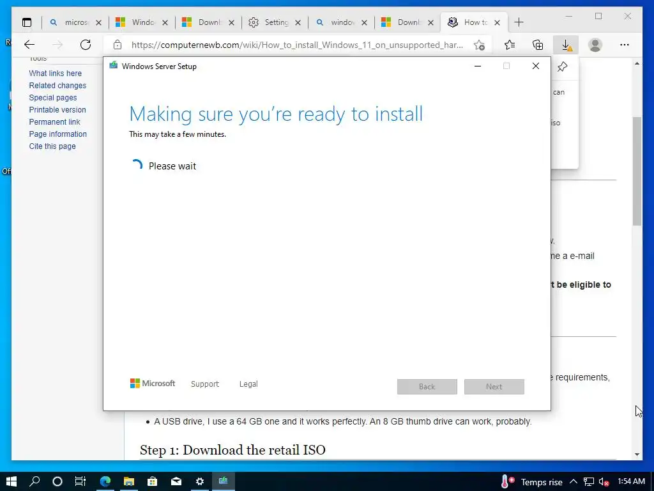Open Task View

pos(80,481)
